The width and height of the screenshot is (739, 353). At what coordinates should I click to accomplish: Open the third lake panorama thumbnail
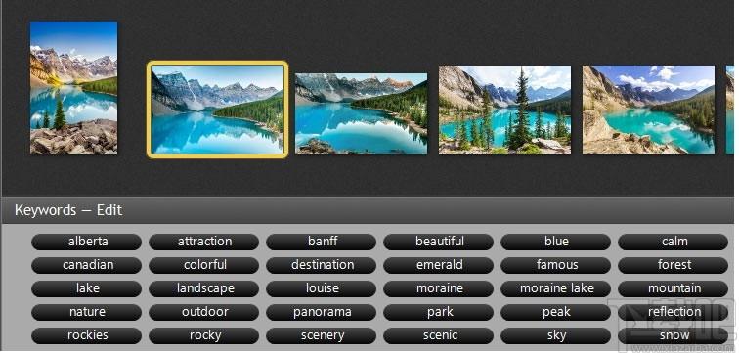(x=361, y=113)
